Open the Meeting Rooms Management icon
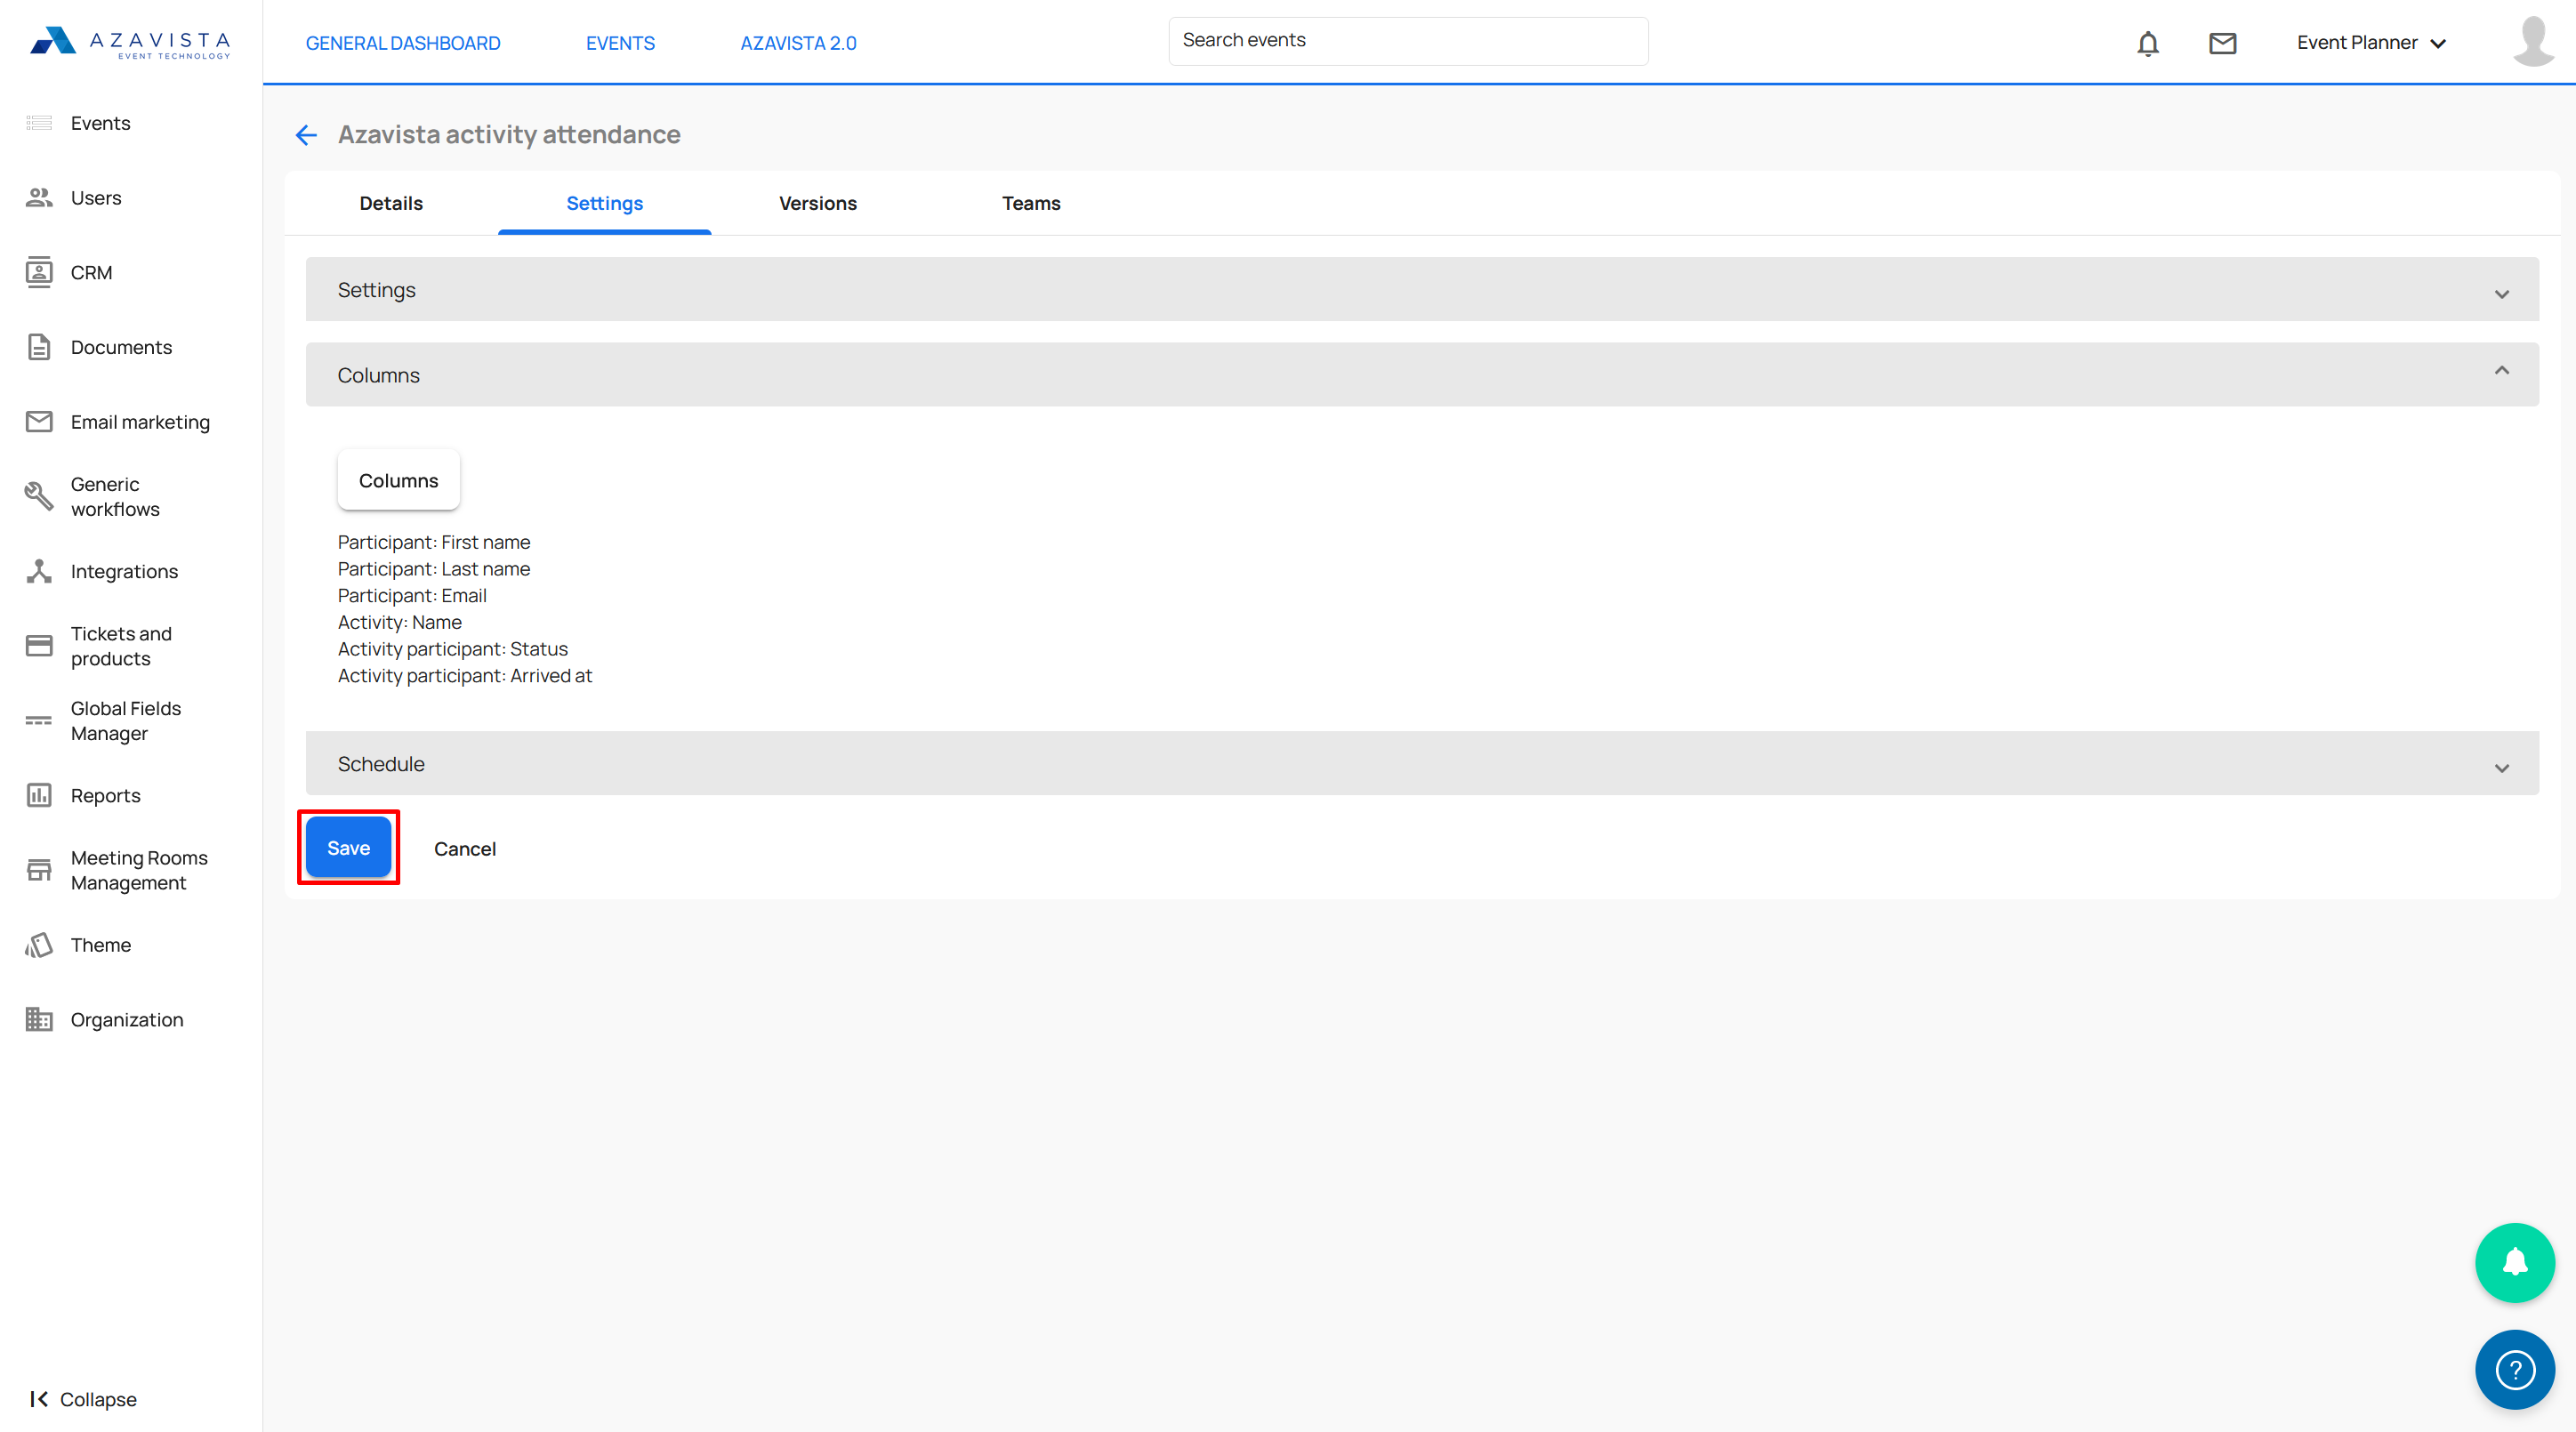This screenshot has height=1432, width=2576. click(39, 870)
